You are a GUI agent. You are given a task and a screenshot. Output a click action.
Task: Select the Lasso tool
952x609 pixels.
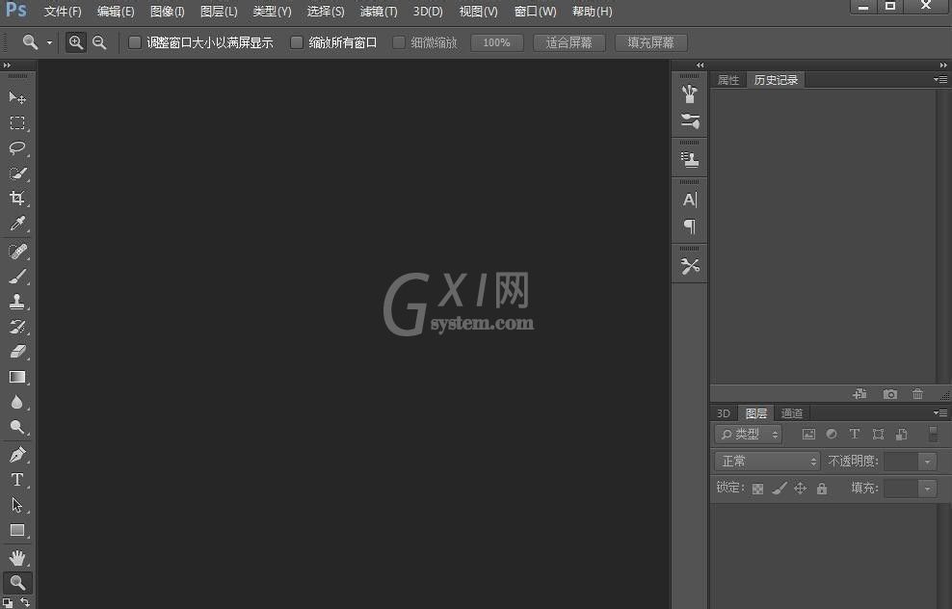pos(17,148)
